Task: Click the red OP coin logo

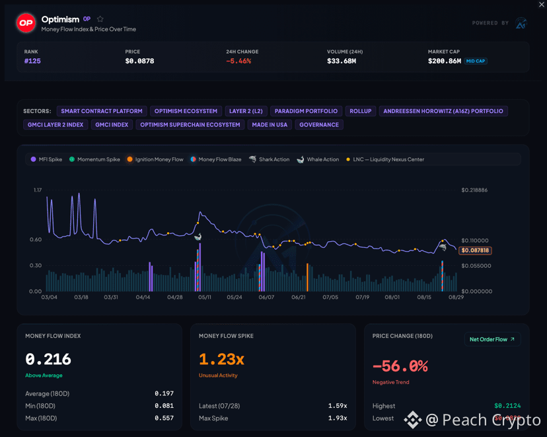Action: coord(26,23)
